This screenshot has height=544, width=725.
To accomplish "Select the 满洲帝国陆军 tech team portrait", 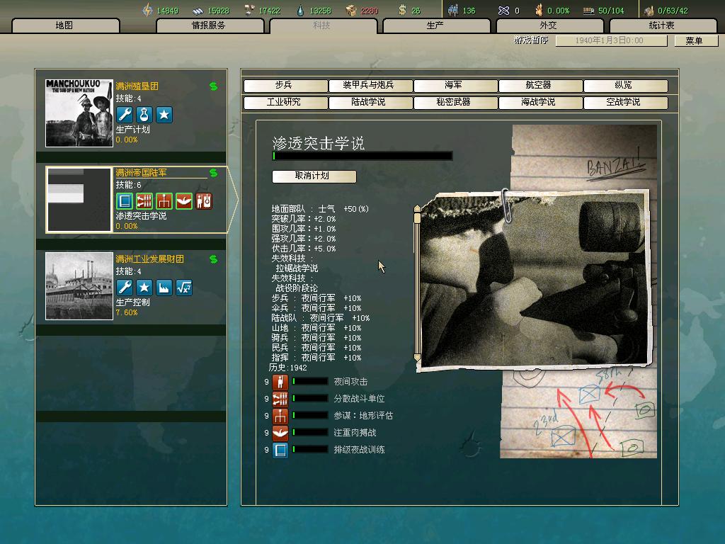I will click(79, 199).
